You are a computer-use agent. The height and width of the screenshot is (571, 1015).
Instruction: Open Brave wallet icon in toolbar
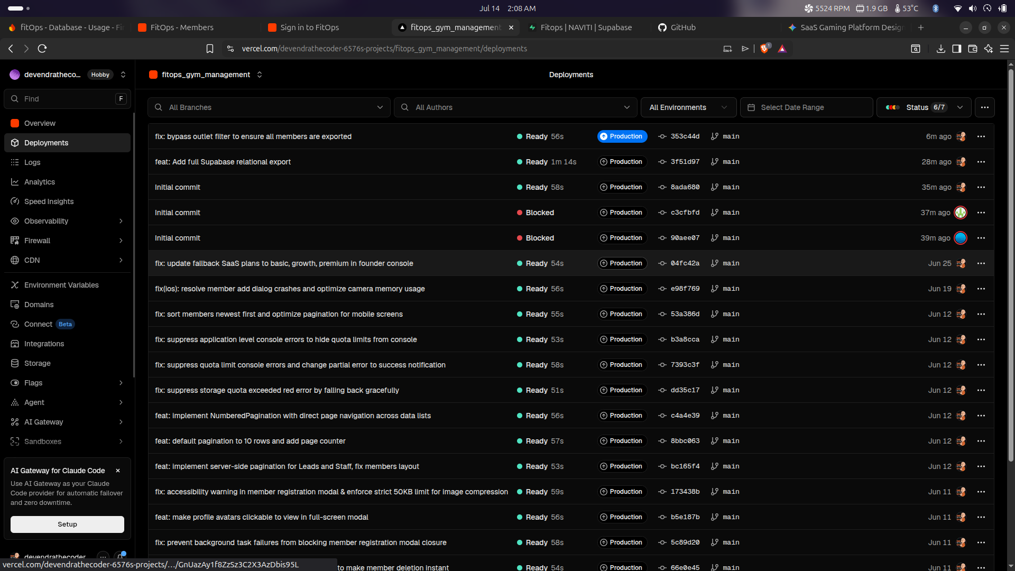click(972, 49)
